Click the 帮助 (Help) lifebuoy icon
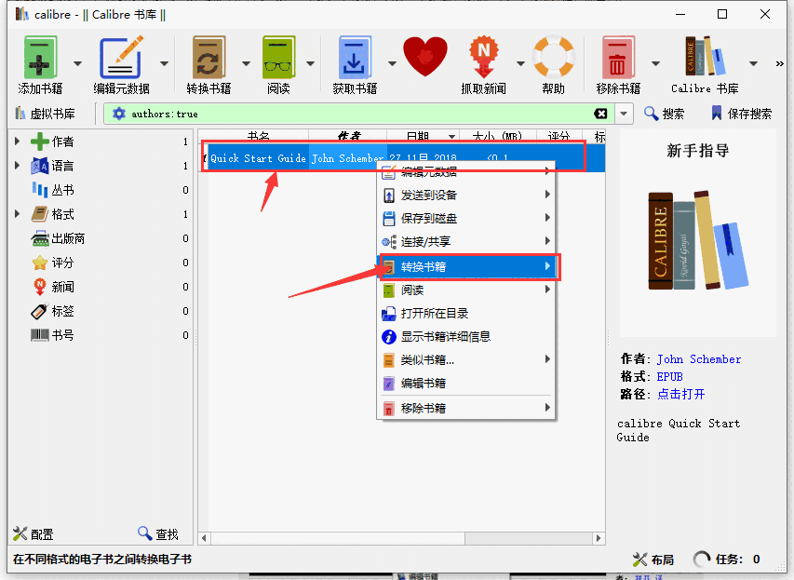Screen dimensions: 794x580 click(x=554, y=57)
